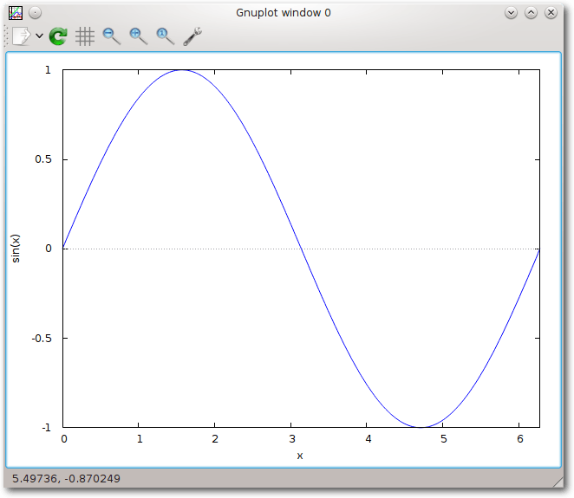Click the y-axis tick label 0.5
This screenshot has width=574, height=498.
click(x=43, y=159)
